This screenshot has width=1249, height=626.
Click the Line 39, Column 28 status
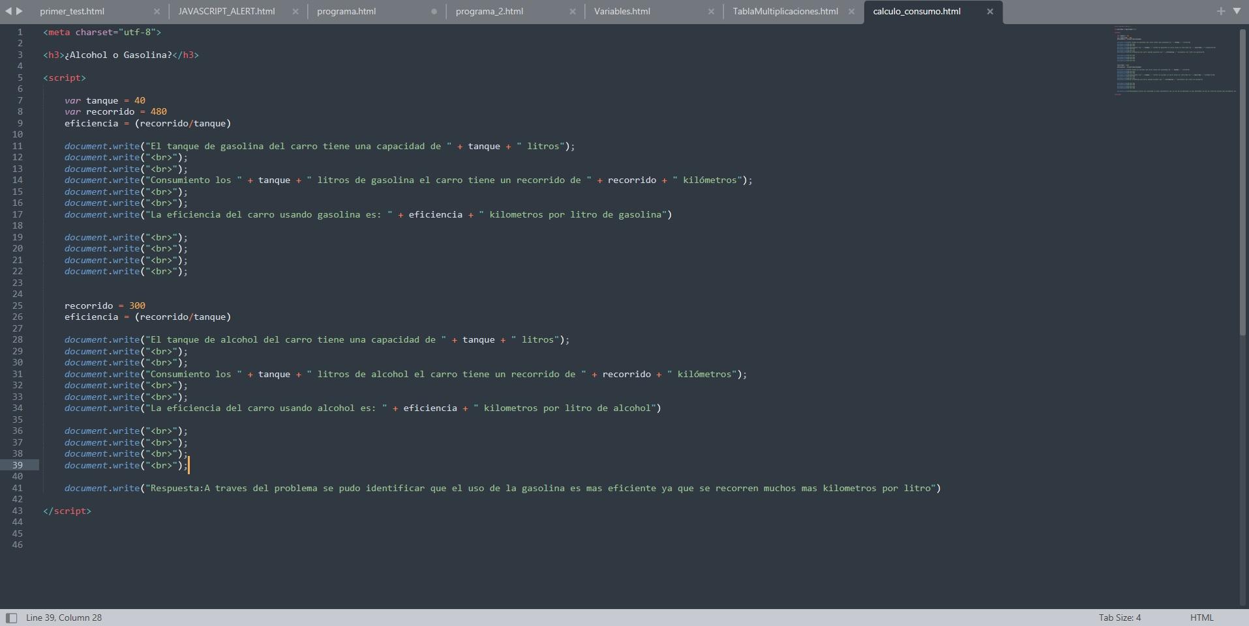pyautogui.click(x=64, y=618)
